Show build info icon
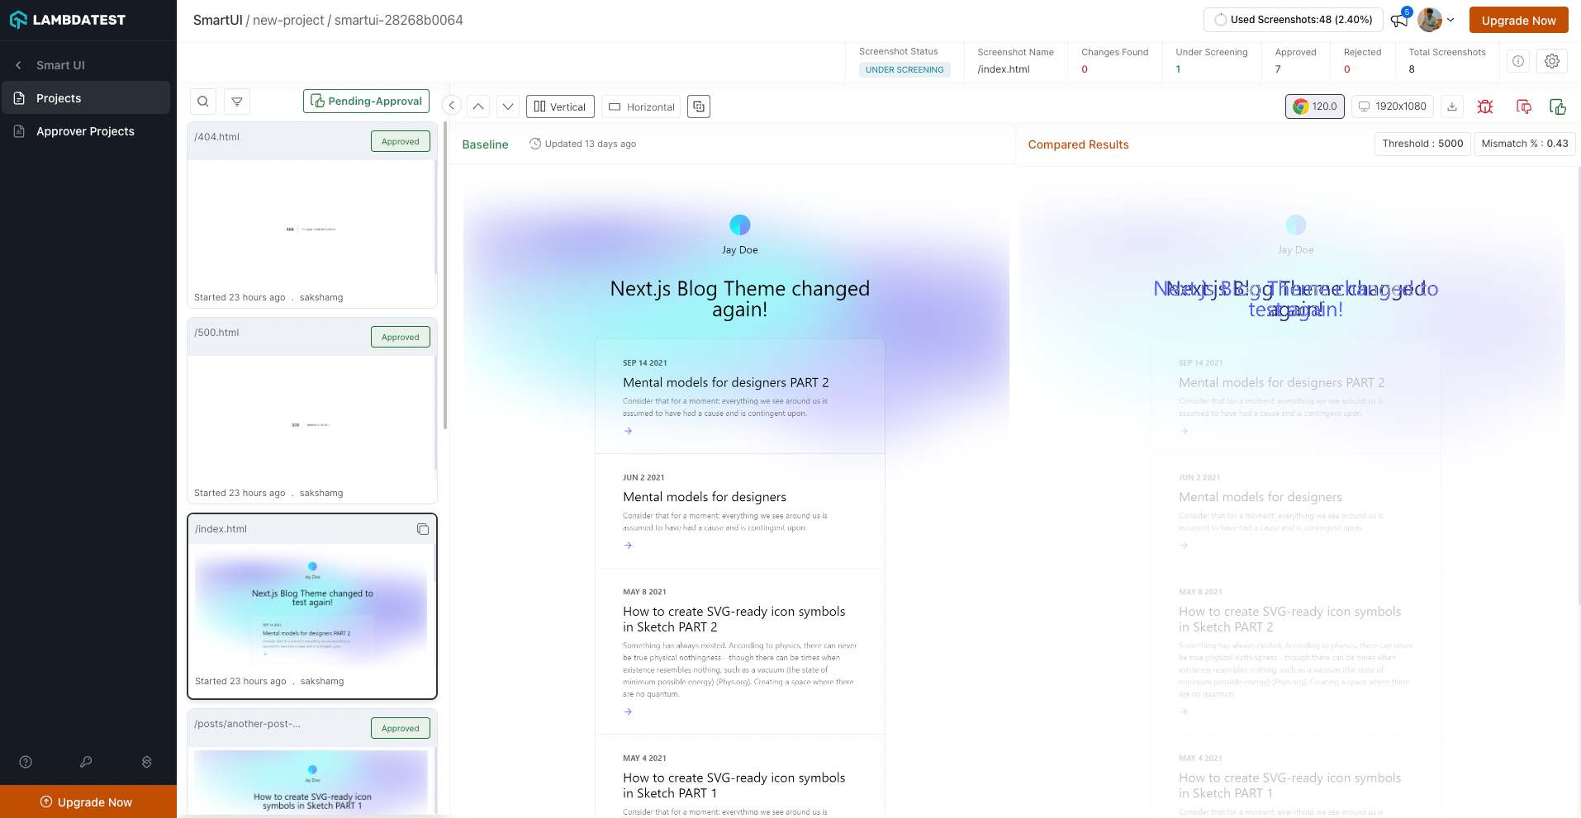Screen dimensions: 1581x818 (x=1518, y=61)
